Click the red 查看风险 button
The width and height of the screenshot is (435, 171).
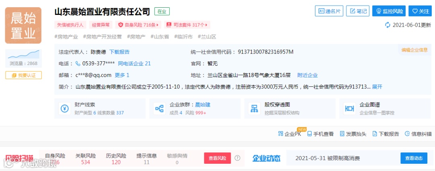coord(217,158)
